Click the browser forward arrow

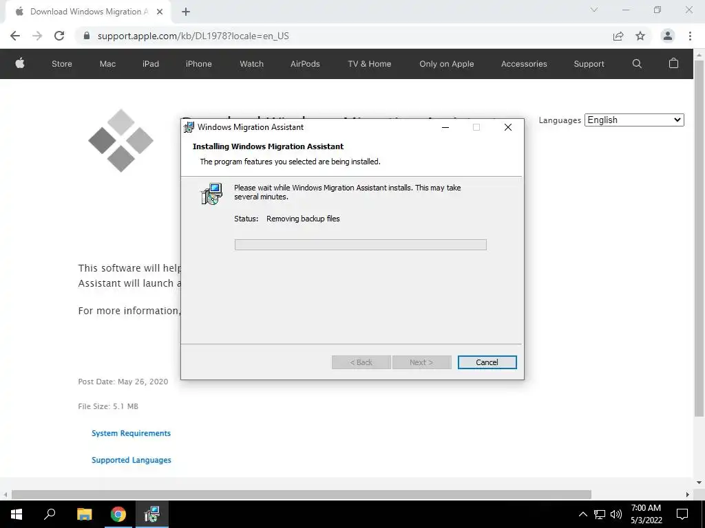tap(37, 36)
